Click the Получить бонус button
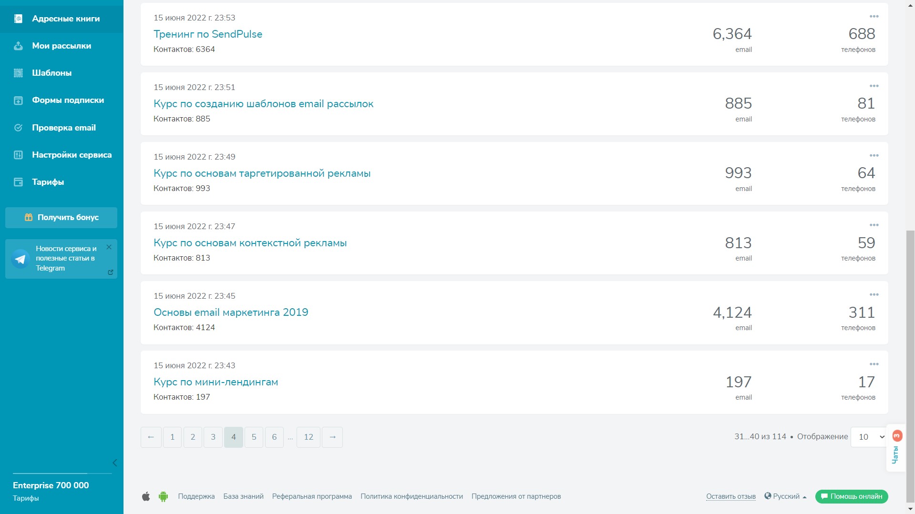 [x=61, y=217]
